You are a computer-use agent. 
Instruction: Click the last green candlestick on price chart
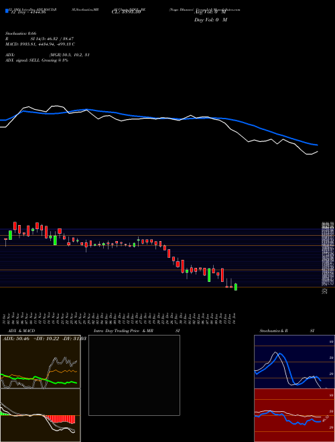[236, 287]
